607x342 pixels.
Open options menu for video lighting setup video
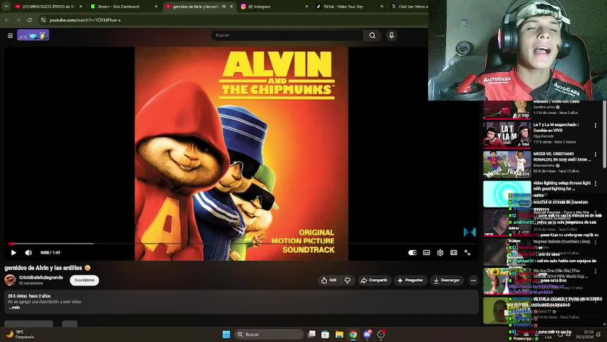(x=595, y=184)
